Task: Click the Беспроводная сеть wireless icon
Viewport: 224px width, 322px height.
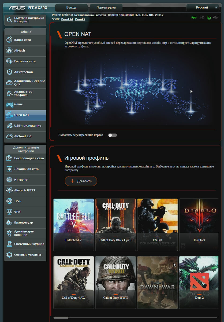Action: (9, 158)
